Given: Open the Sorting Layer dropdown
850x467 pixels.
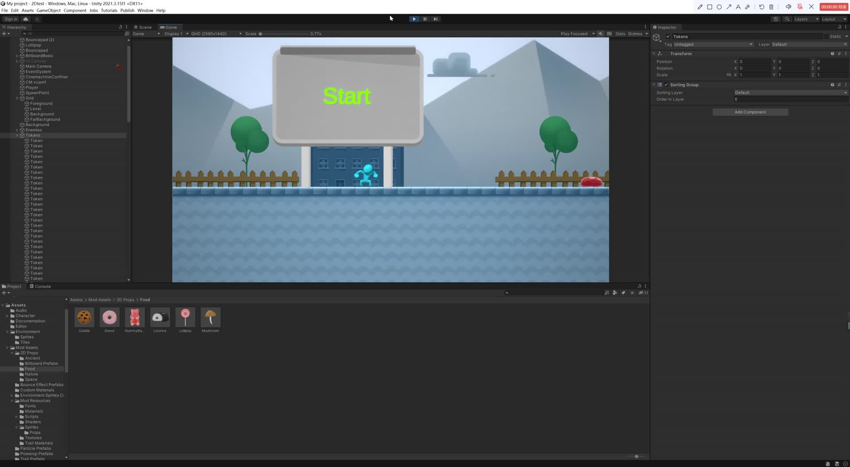Looking at the screenshot, I should (x=790, y=92).
